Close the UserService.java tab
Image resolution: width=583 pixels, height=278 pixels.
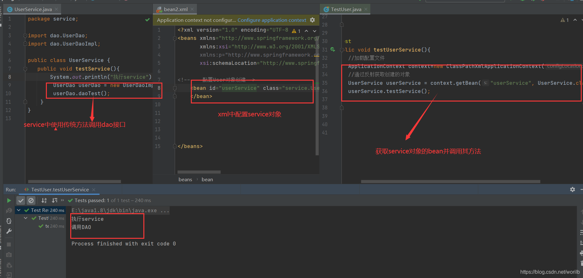click(x=56, y=9)
